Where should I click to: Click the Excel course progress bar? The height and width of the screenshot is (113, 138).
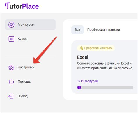(105, 87)
